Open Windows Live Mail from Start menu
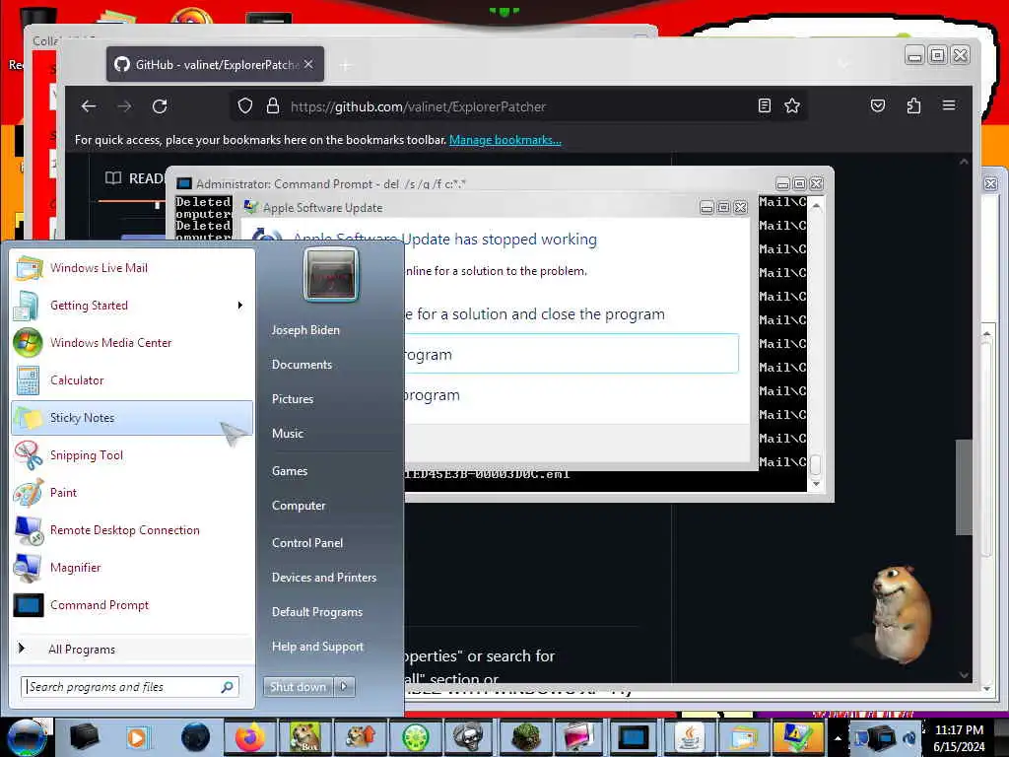This screenshot has width=1009, height=757. (132, 268)
